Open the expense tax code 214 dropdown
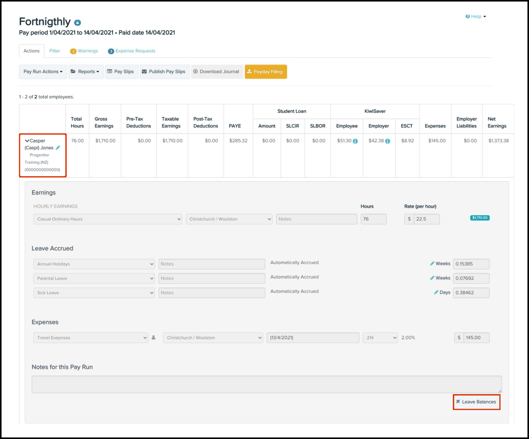This screenshot has width=529, height=439. tap(380, 337)
